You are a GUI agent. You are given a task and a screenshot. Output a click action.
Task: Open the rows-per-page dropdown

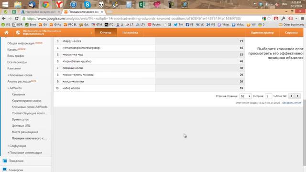[x=245, y=96]
